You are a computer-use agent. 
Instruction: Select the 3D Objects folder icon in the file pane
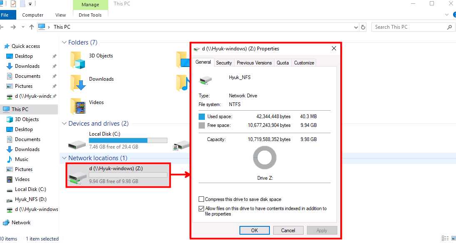(x=78, y=60)
